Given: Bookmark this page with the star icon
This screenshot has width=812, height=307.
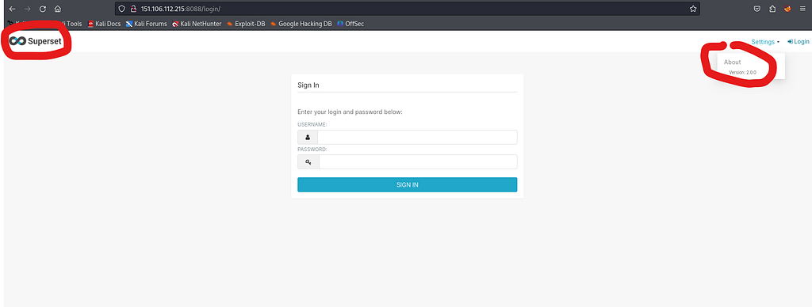Looking at the screenshot, I should 693,9.
